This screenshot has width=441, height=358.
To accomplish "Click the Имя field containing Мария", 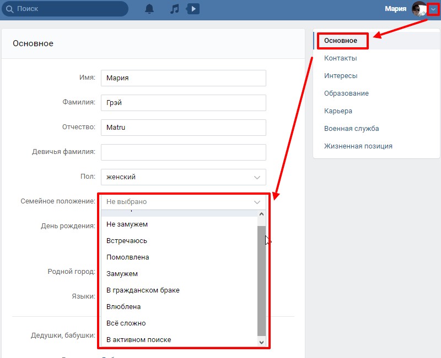I will (x=184, y=78).
